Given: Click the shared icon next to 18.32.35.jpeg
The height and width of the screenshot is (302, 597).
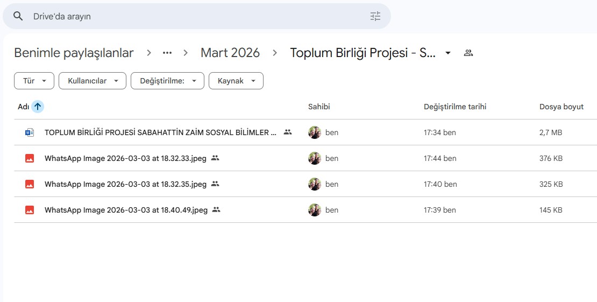Looking at the screenshot, I should click(215, 184).
